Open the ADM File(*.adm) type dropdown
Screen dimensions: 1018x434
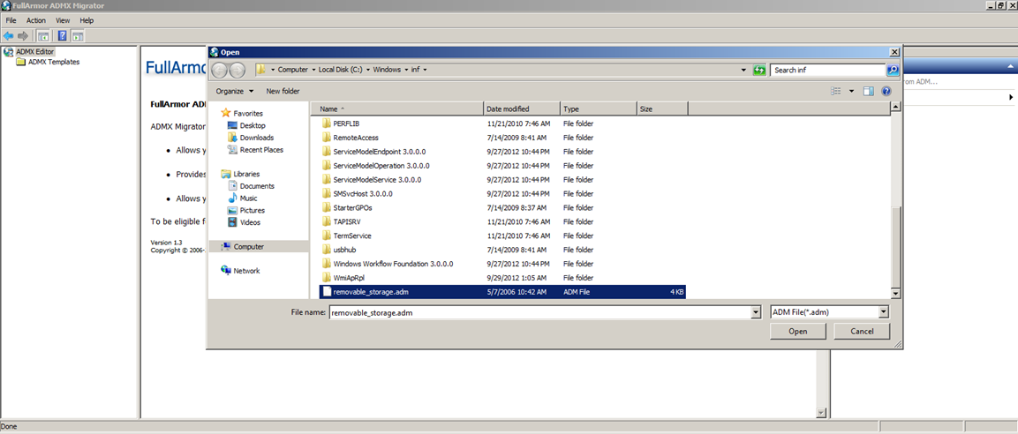click(829, 312)
